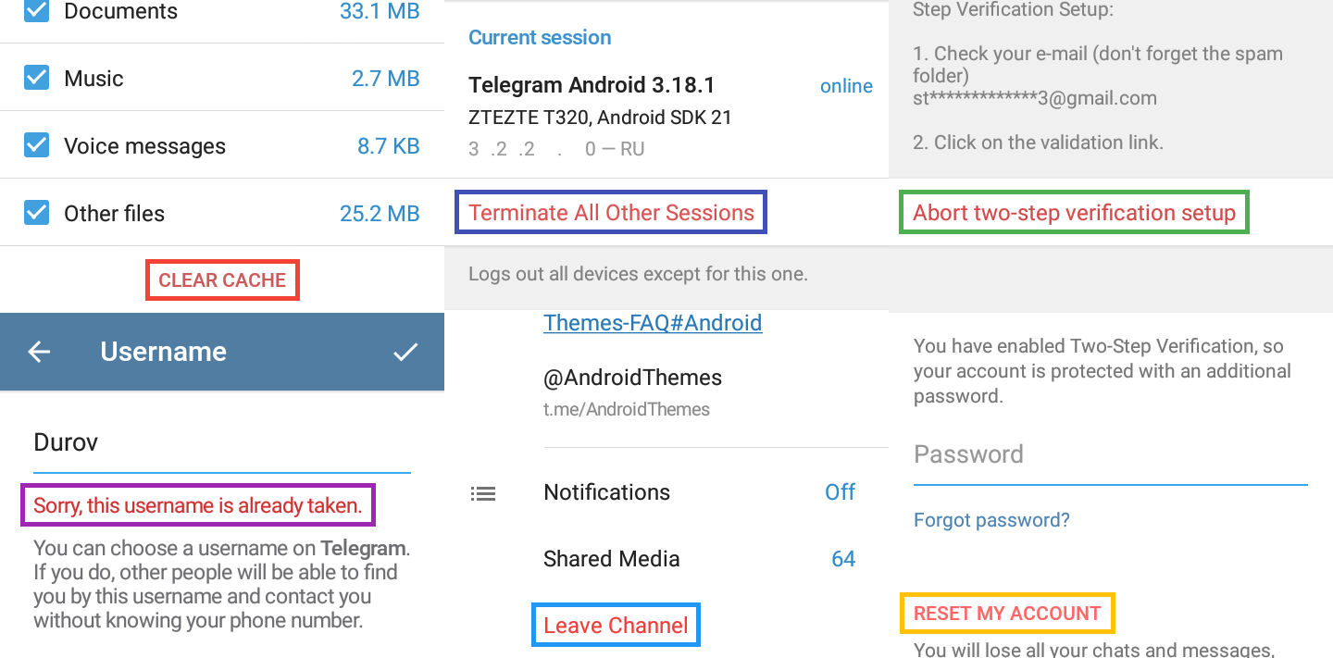Uncheck the Documents checkbox

[36, 11]
